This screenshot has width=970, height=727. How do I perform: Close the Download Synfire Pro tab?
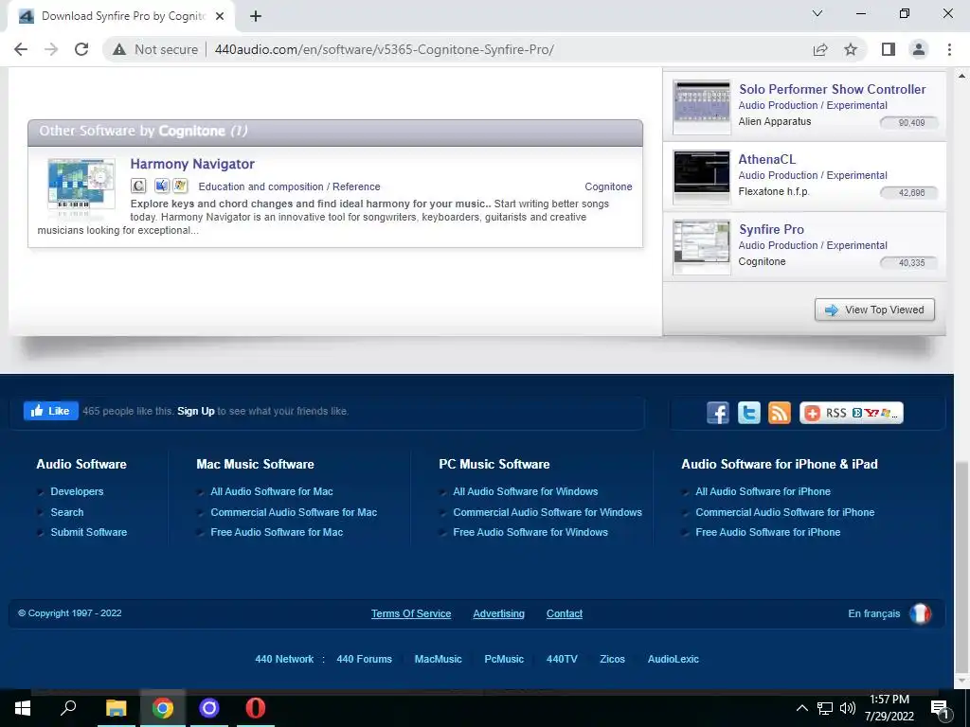click(x=220, y=17)
